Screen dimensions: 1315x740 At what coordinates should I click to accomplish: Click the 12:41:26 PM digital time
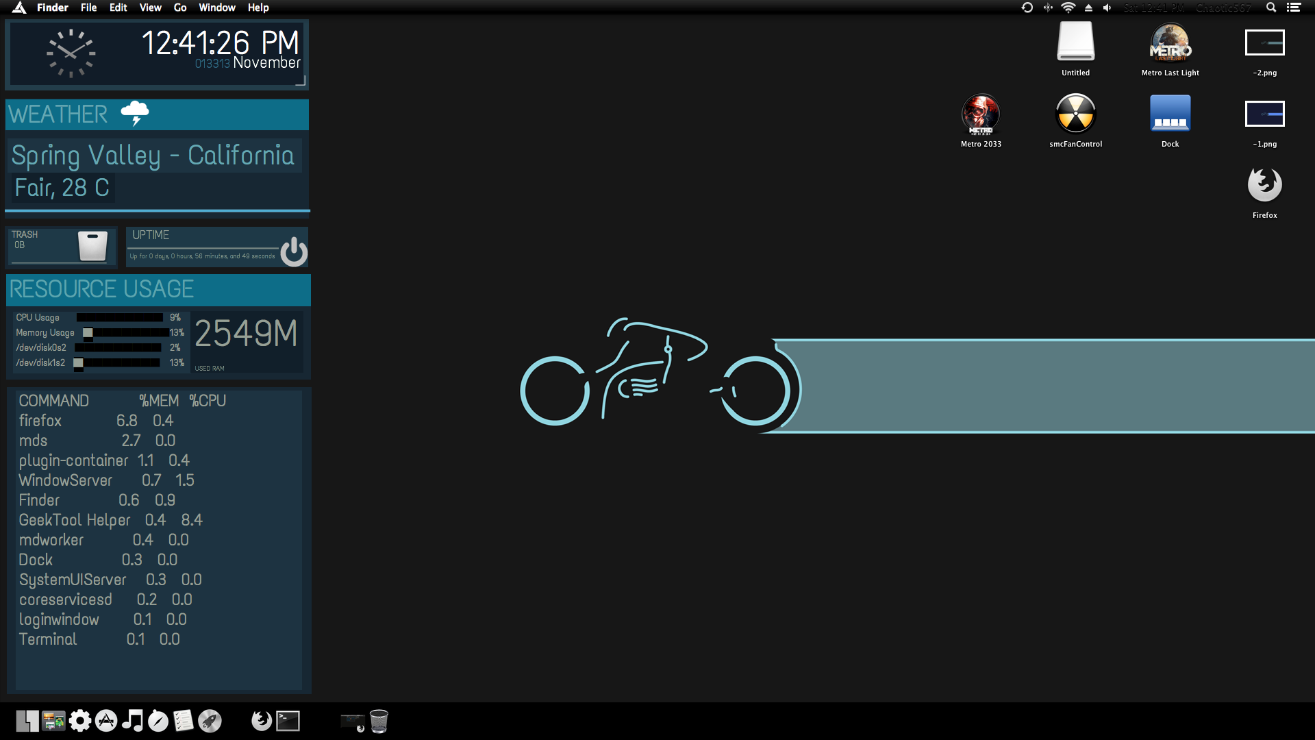point(221,42)
